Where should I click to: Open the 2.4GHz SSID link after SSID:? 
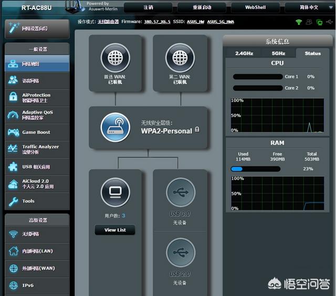click(x=195, y=22)
